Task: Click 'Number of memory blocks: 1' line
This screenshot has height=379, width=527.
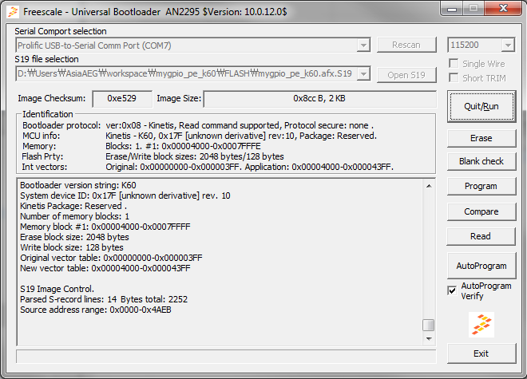Action: (x=74, y=216)
